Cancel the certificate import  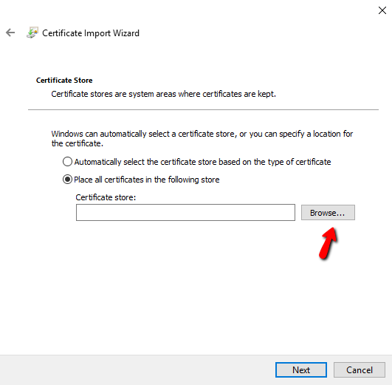click(x=360, y=370)
